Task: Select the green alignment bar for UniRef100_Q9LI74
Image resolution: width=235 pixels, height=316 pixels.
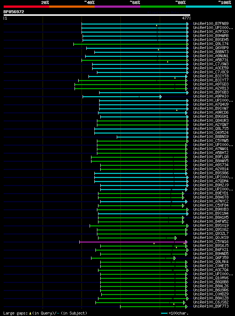Action: tap(131, 44)
